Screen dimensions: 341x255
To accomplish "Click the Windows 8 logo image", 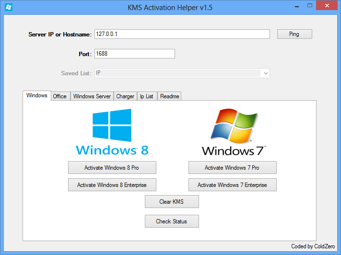I will pyautogui.click(x=112, y=132).
